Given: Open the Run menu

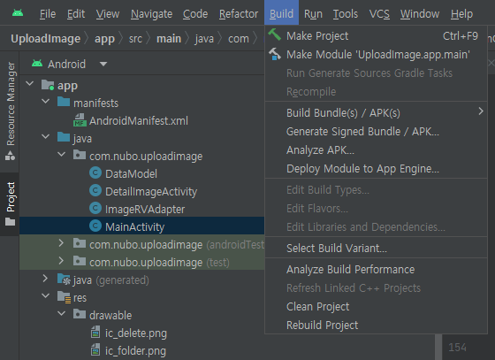Looking at the screenshot, I should [x=313, y=14].
